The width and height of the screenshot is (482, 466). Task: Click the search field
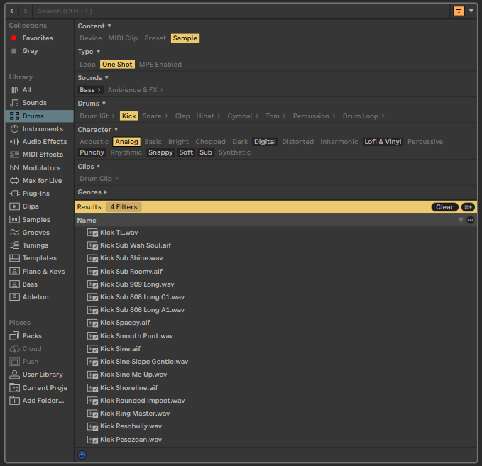(241, 11)
